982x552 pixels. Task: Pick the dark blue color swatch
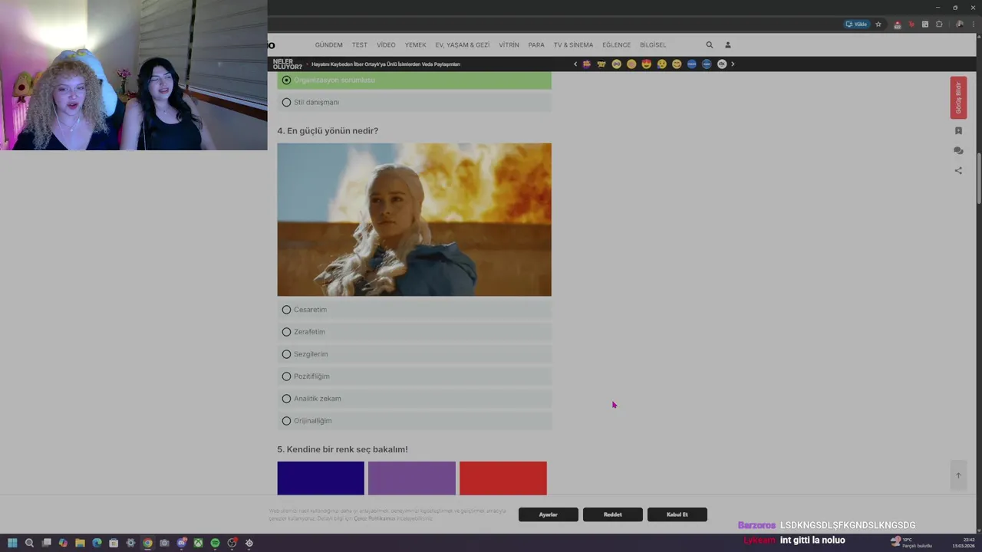click(321, 478)
